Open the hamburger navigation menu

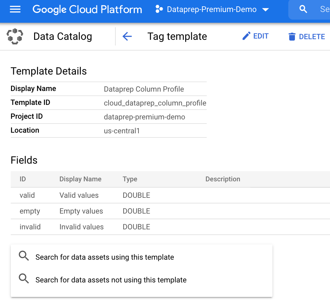(x=15, y=9)
